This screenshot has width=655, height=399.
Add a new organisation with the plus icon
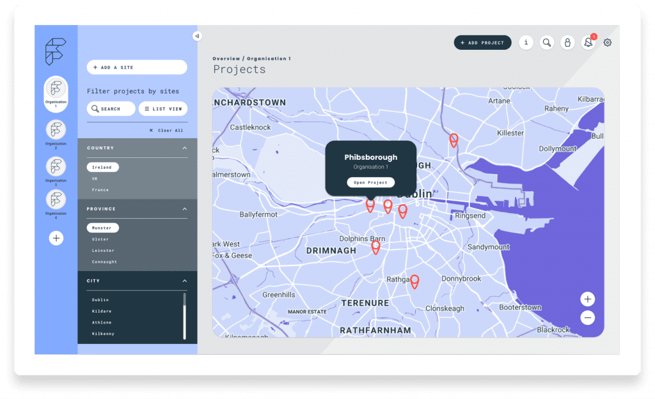[x=56, y=239]
